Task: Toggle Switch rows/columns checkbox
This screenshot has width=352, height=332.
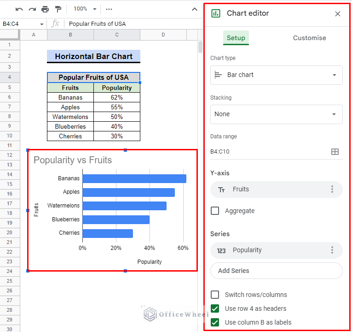Action: (x=215, y=295)
